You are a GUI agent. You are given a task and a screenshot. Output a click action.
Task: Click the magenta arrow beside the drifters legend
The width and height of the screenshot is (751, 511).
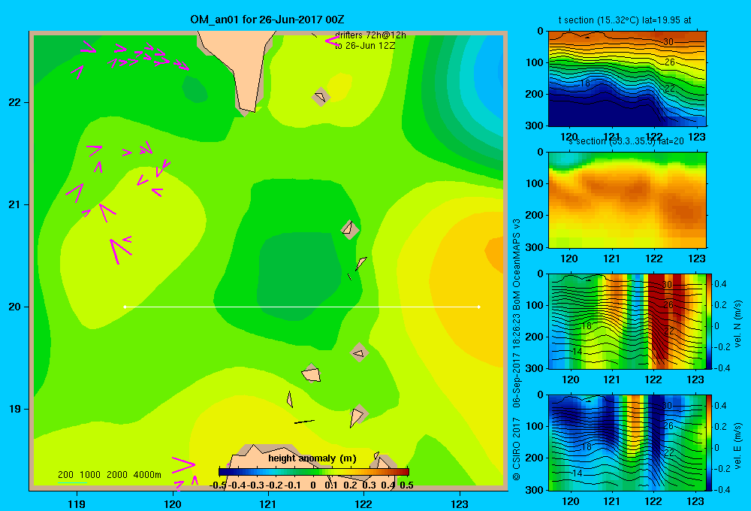(x=333, y=41)
